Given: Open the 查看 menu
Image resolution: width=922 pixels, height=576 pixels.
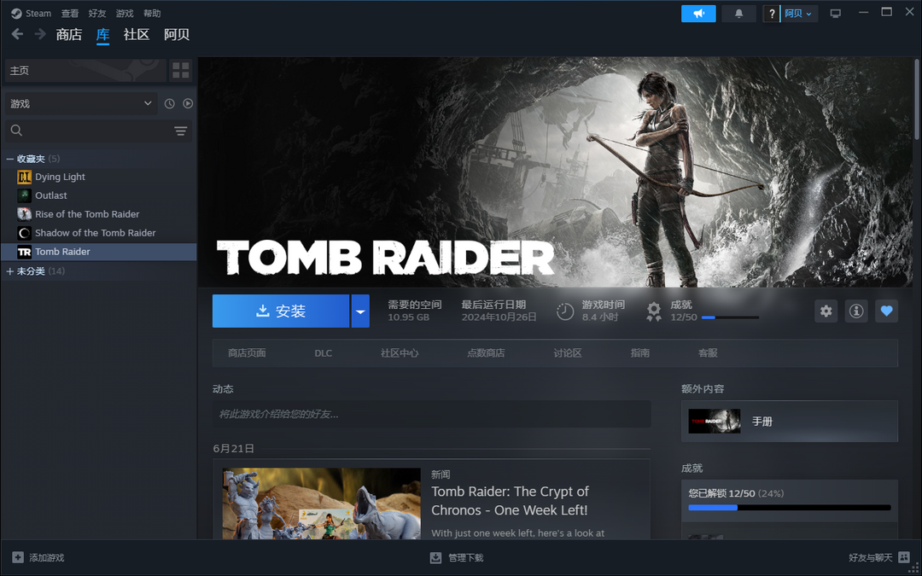Looking at the screenshot, I should pyautogui.click(x=70, y=14).
